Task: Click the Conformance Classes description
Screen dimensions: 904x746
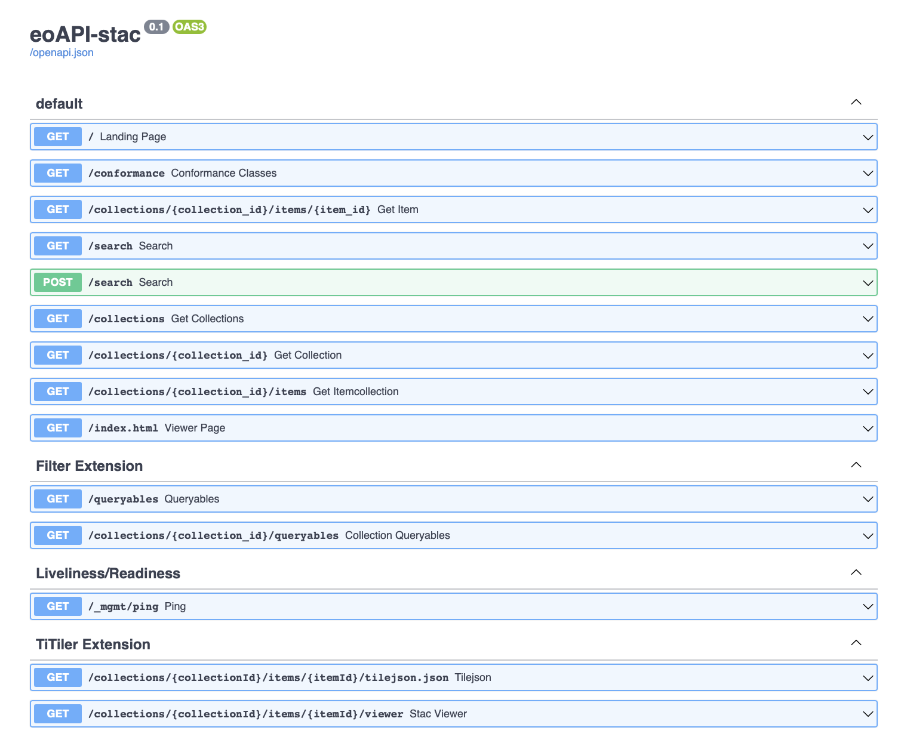Action: click(224, 173)
